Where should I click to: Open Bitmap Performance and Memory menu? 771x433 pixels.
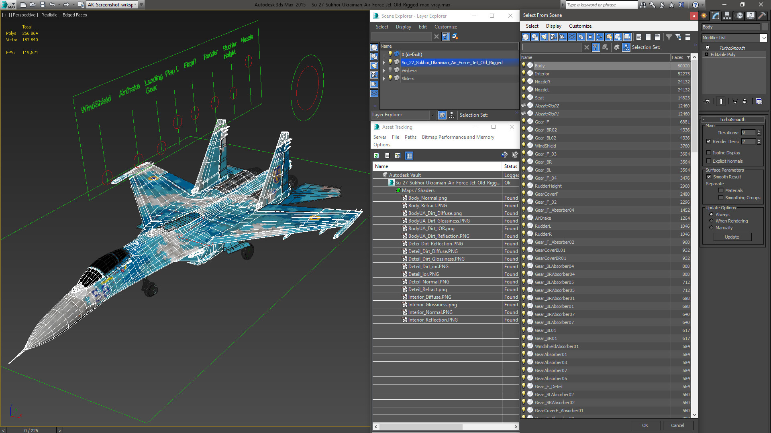tap(458, 137)
